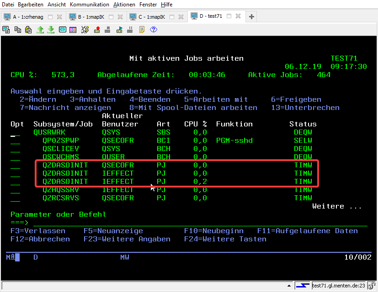Close the B - 1:mapIK session tab
This screenshot has height=292, width=378.
pos(120,16)
